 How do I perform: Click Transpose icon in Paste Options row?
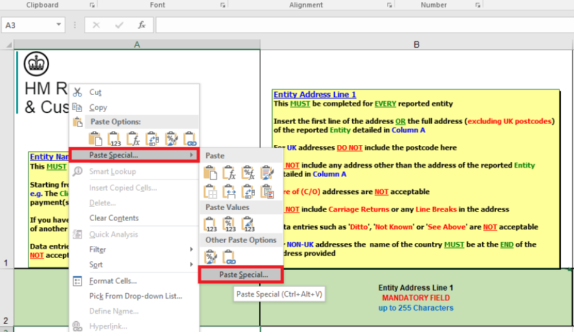click(x=152, y=139)
